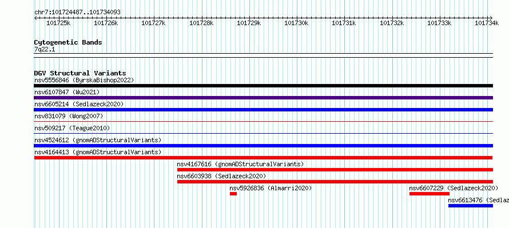The height and width of the screenshot is (228, 509).
Task: Select the blue nsv6605214 variant bar
Action: [263, 110]
